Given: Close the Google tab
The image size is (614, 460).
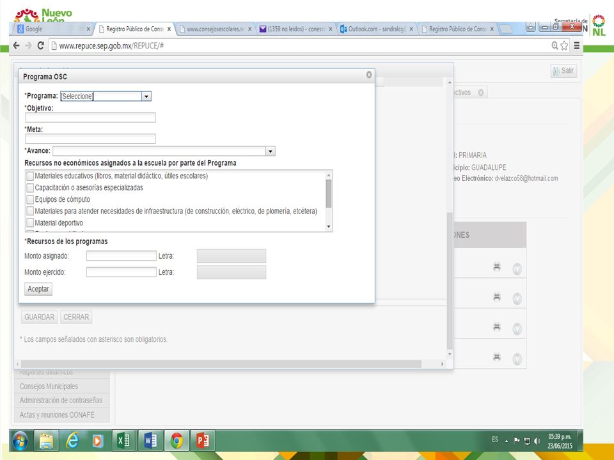Looking at the screenshot, I should click(88, 29).
